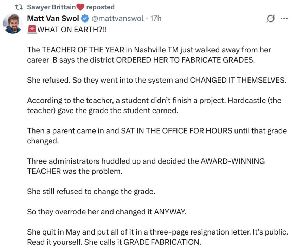Click the repost arrows icon above the post
Image resolution: width=290 pixels, height=250 pixels.
(x=19, y=7)
